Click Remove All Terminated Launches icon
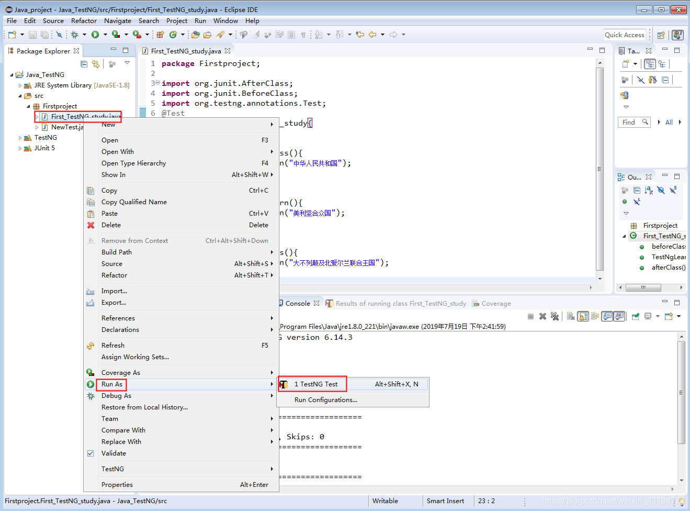Viewport: 690px width, 511px height. (x=555, y=316)
